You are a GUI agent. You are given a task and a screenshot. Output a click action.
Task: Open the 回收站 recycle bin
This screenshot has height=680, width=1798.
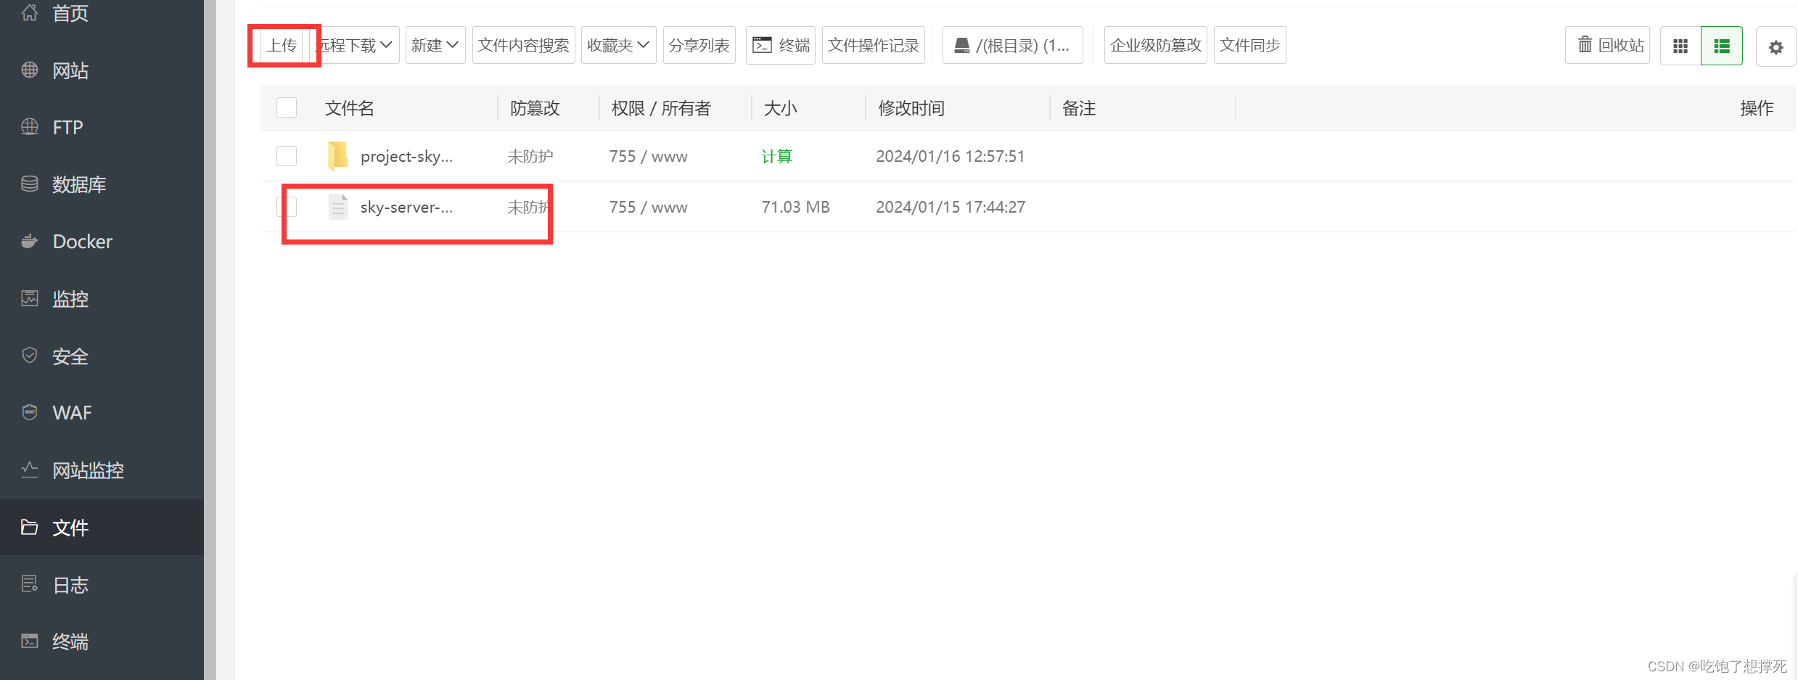[x=1608, y=45]
